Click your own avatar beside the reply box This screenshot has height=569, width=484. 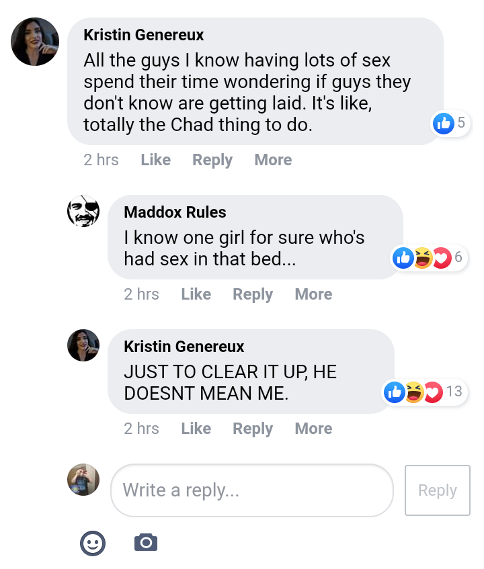[x=83, y=480]
